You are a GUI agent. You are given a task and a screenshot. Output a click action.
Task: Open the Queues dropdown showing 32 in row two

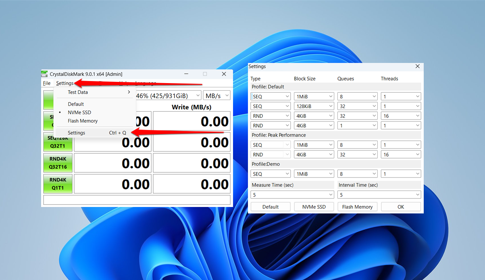(357, 106)
